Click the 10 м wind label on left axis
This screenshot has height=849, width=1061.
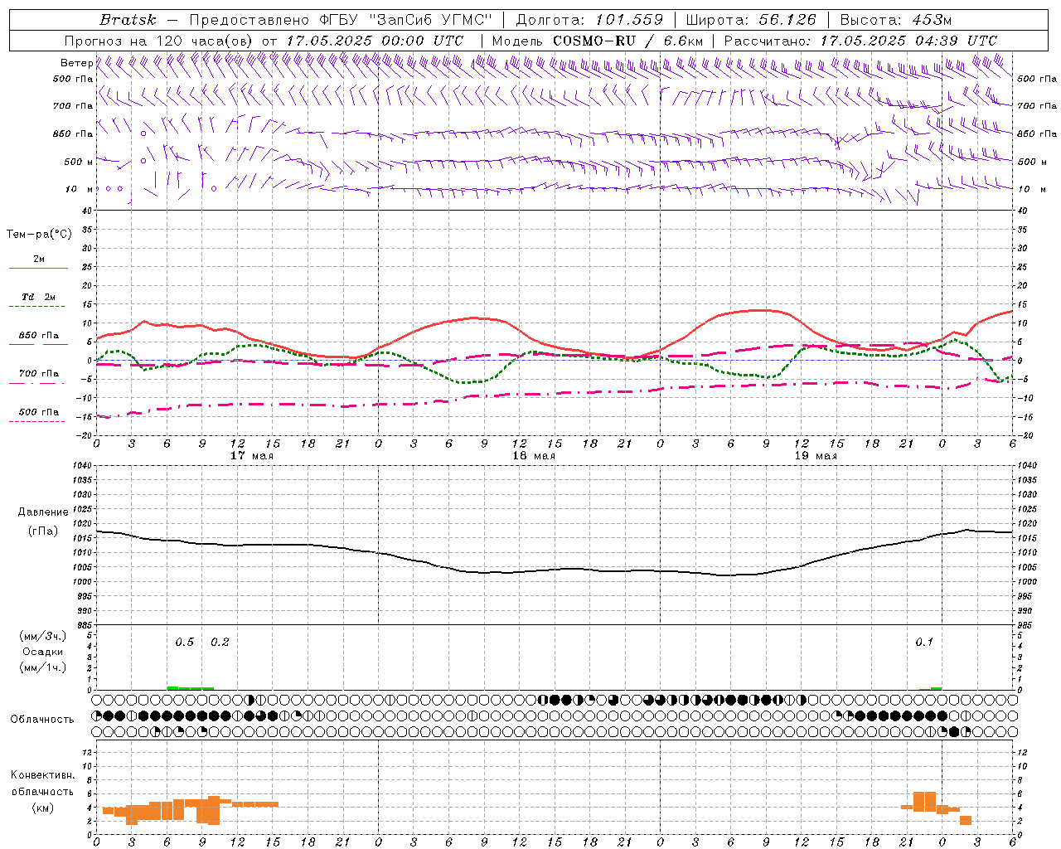(78, 189)
